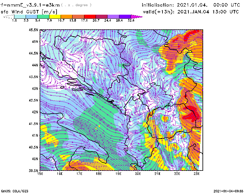Click the 22E longitude label

(x=177, y=174)
